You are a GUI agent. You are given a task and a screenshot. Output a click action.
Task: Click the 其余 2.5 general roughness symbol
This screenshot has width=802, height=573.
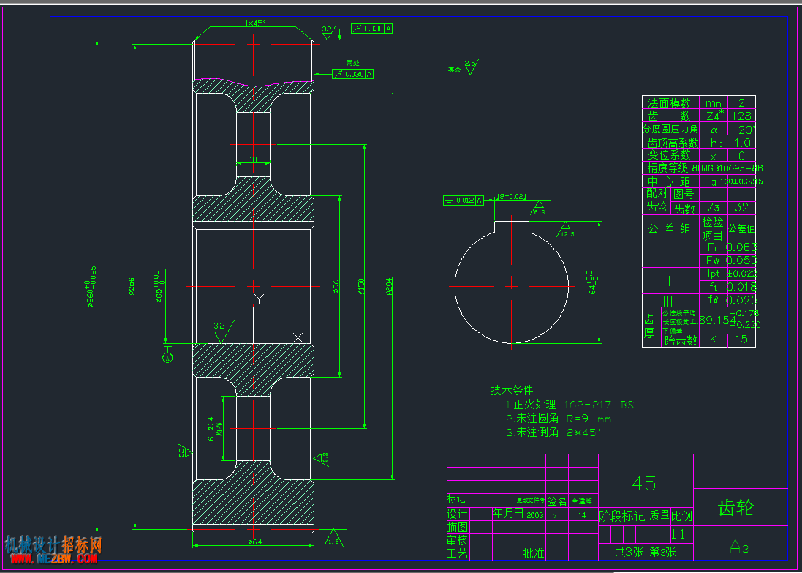464,67
